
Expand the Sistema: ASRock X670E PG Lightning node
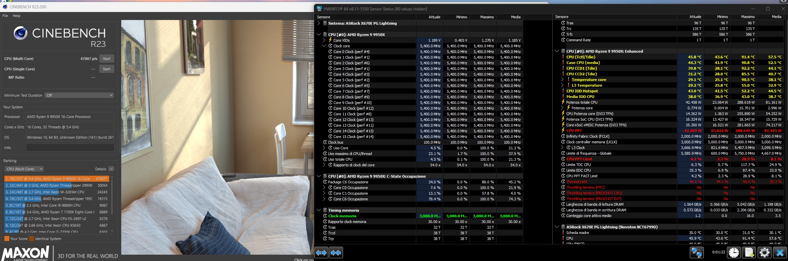pos(319,23)
